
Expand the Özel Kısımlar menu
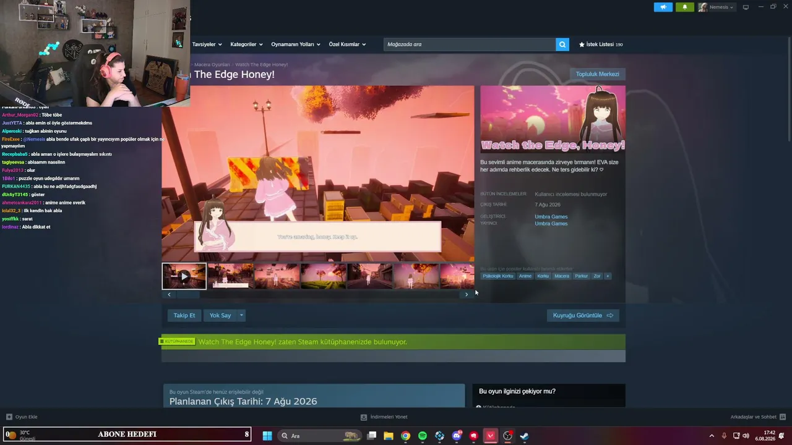pos(347,44)
